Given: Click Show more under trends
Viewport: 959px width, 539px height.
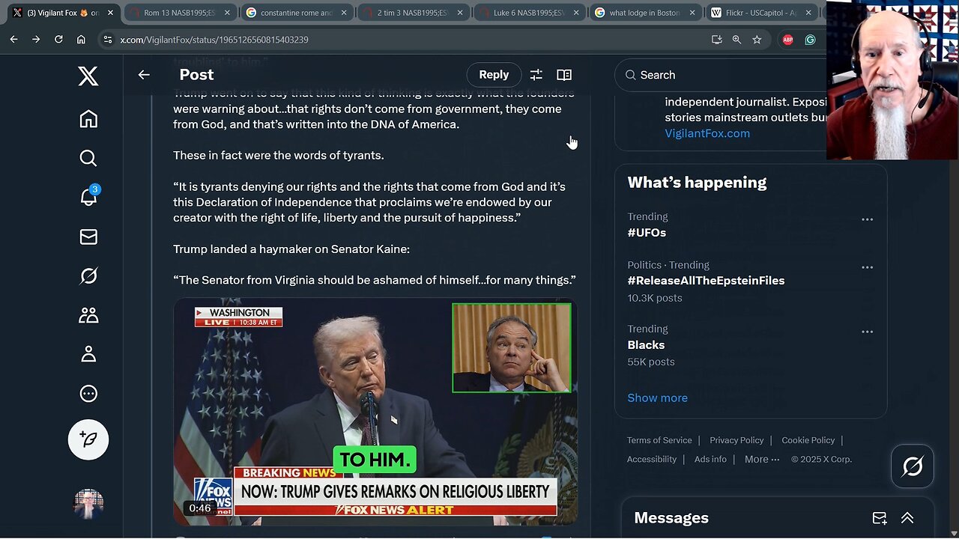Looking at the screenshot, I should [x=657, y=398].
